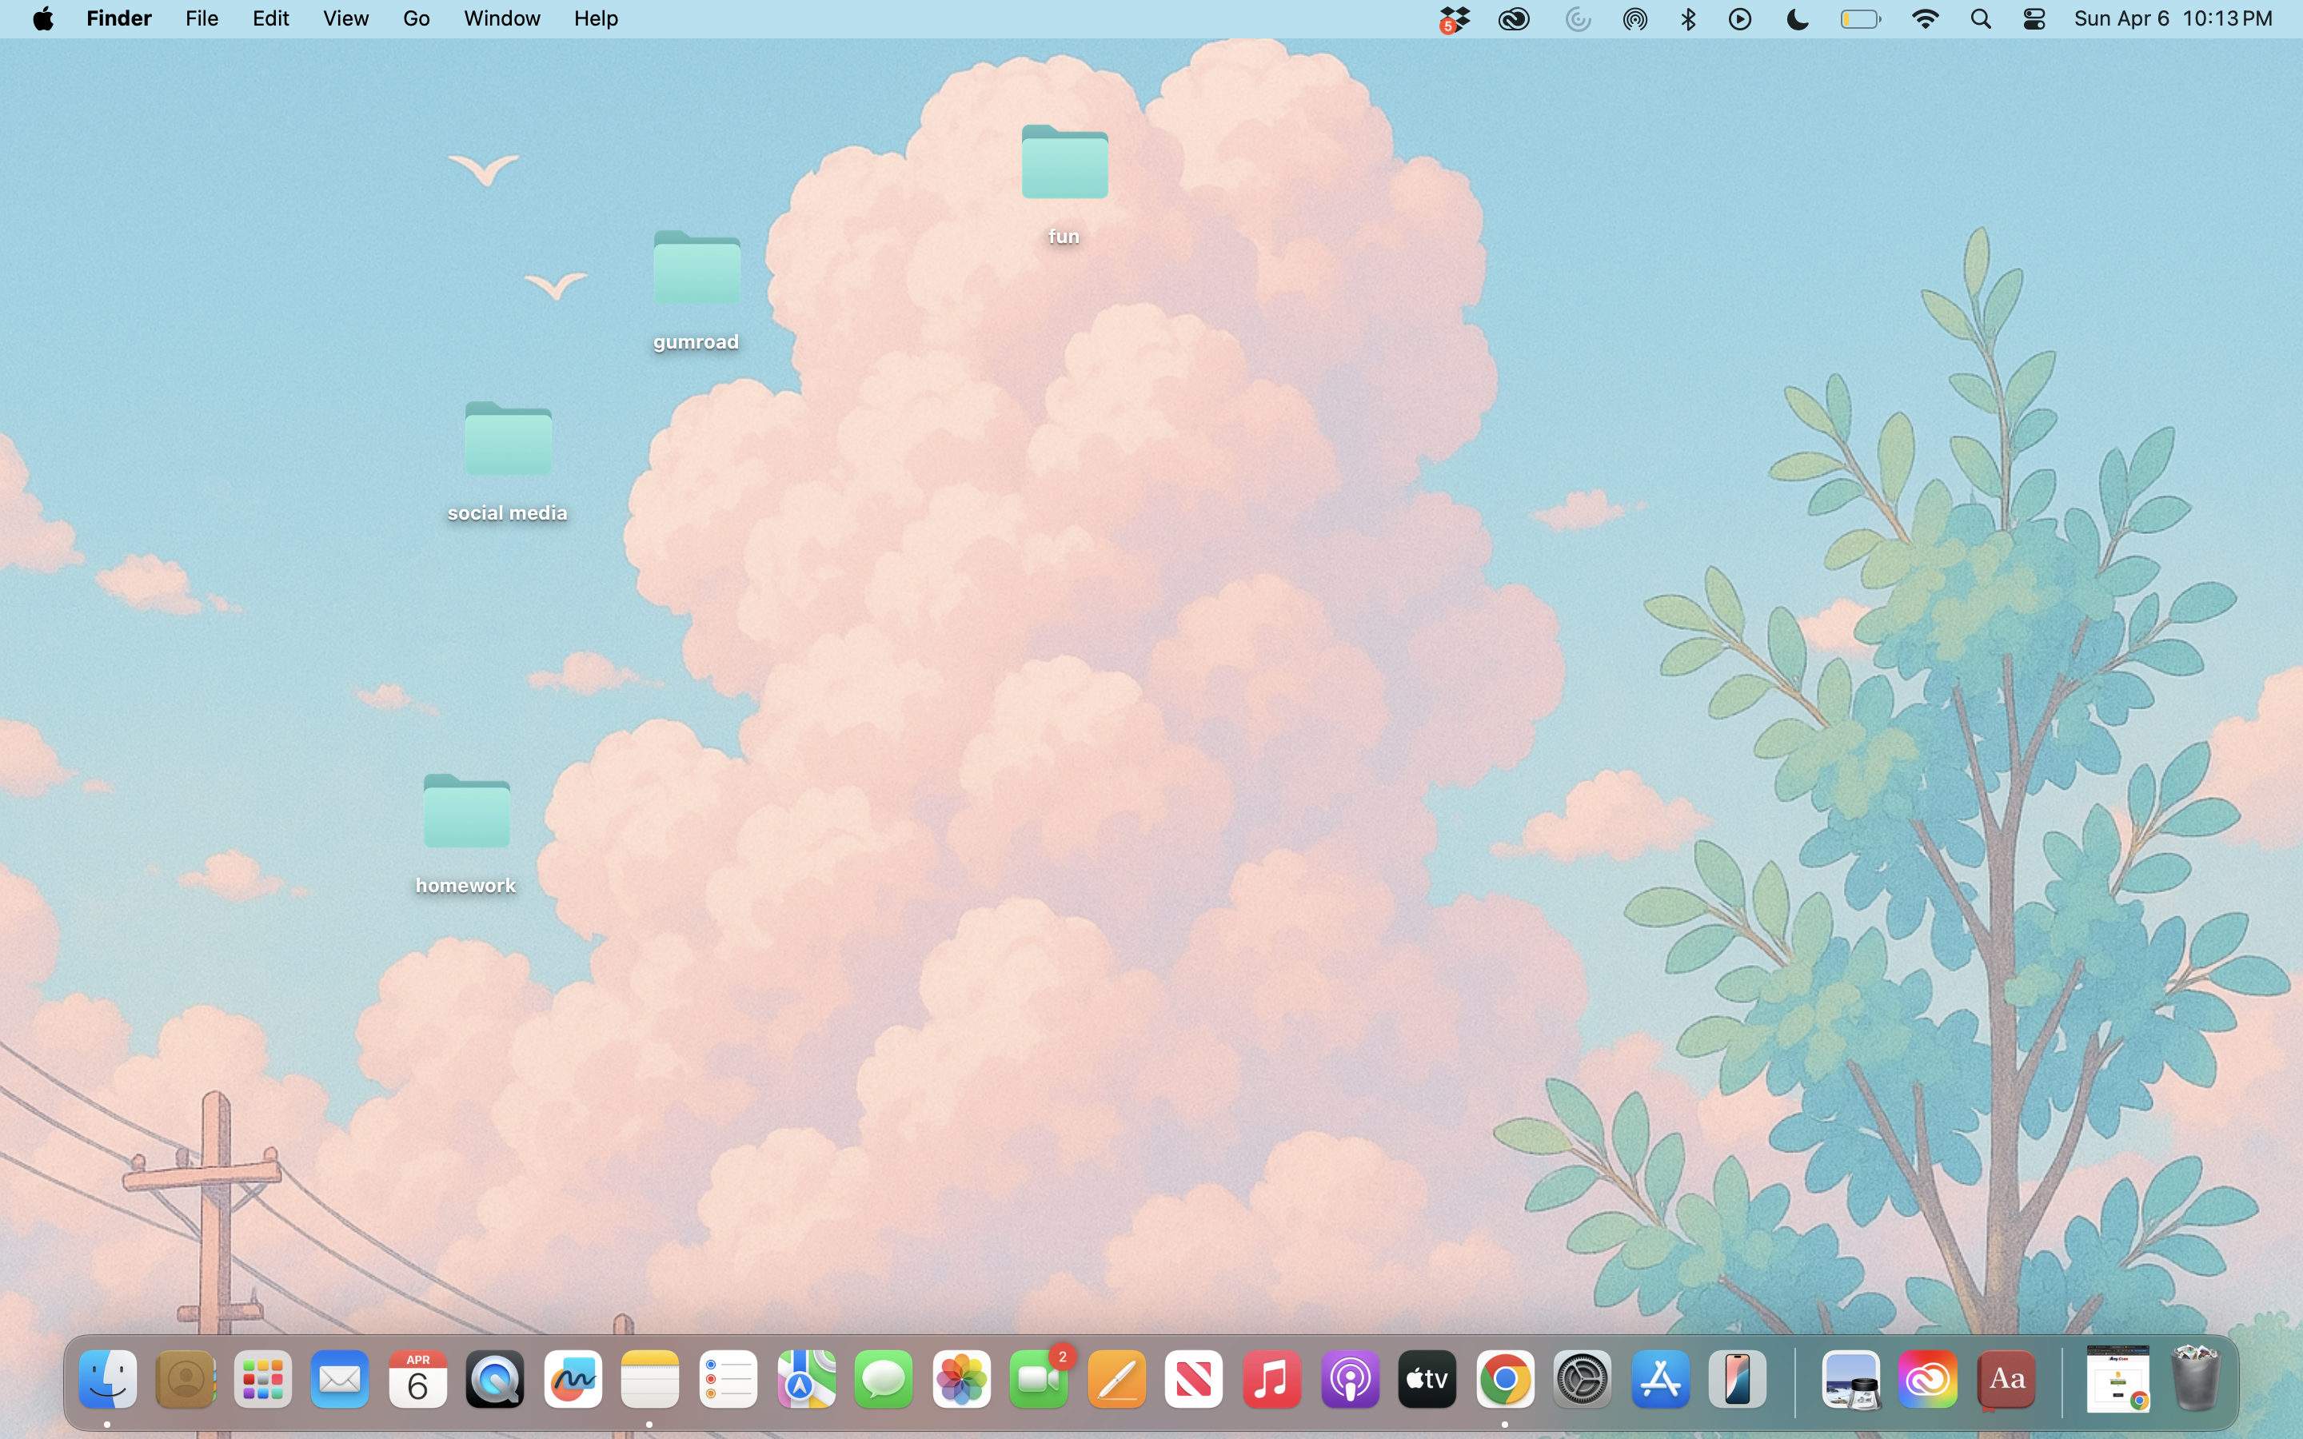This screenshot has width=2303, height=1439.
Task: Open the minimized Chrome window in the Dock
Action: tap(2118, 1379)
